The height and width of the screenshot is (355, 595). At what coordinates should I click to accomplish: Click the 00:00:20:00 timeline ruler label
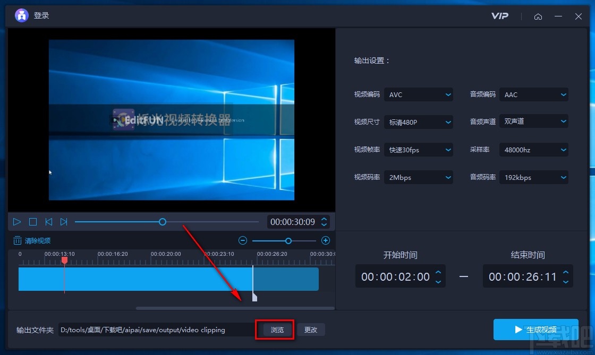pyautogui.click(x=166, y=254)
